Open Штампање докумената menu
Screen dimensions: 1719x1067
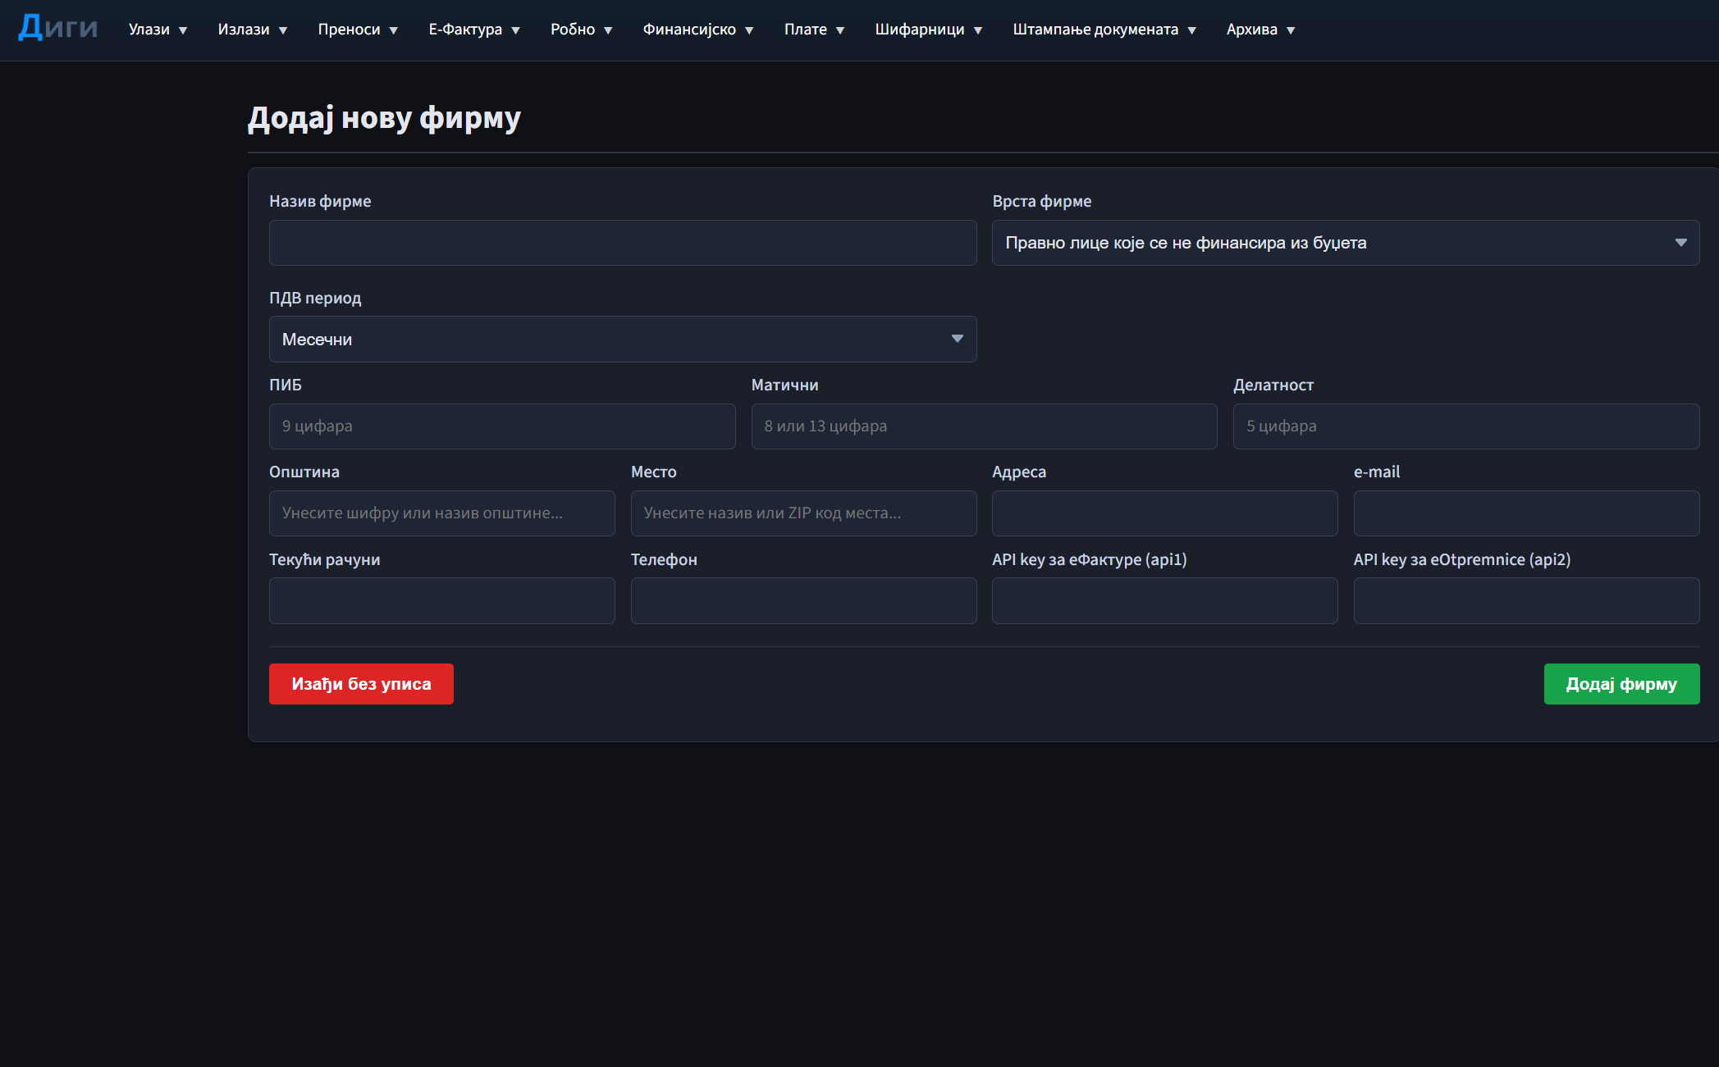[x=1104, y=30]
